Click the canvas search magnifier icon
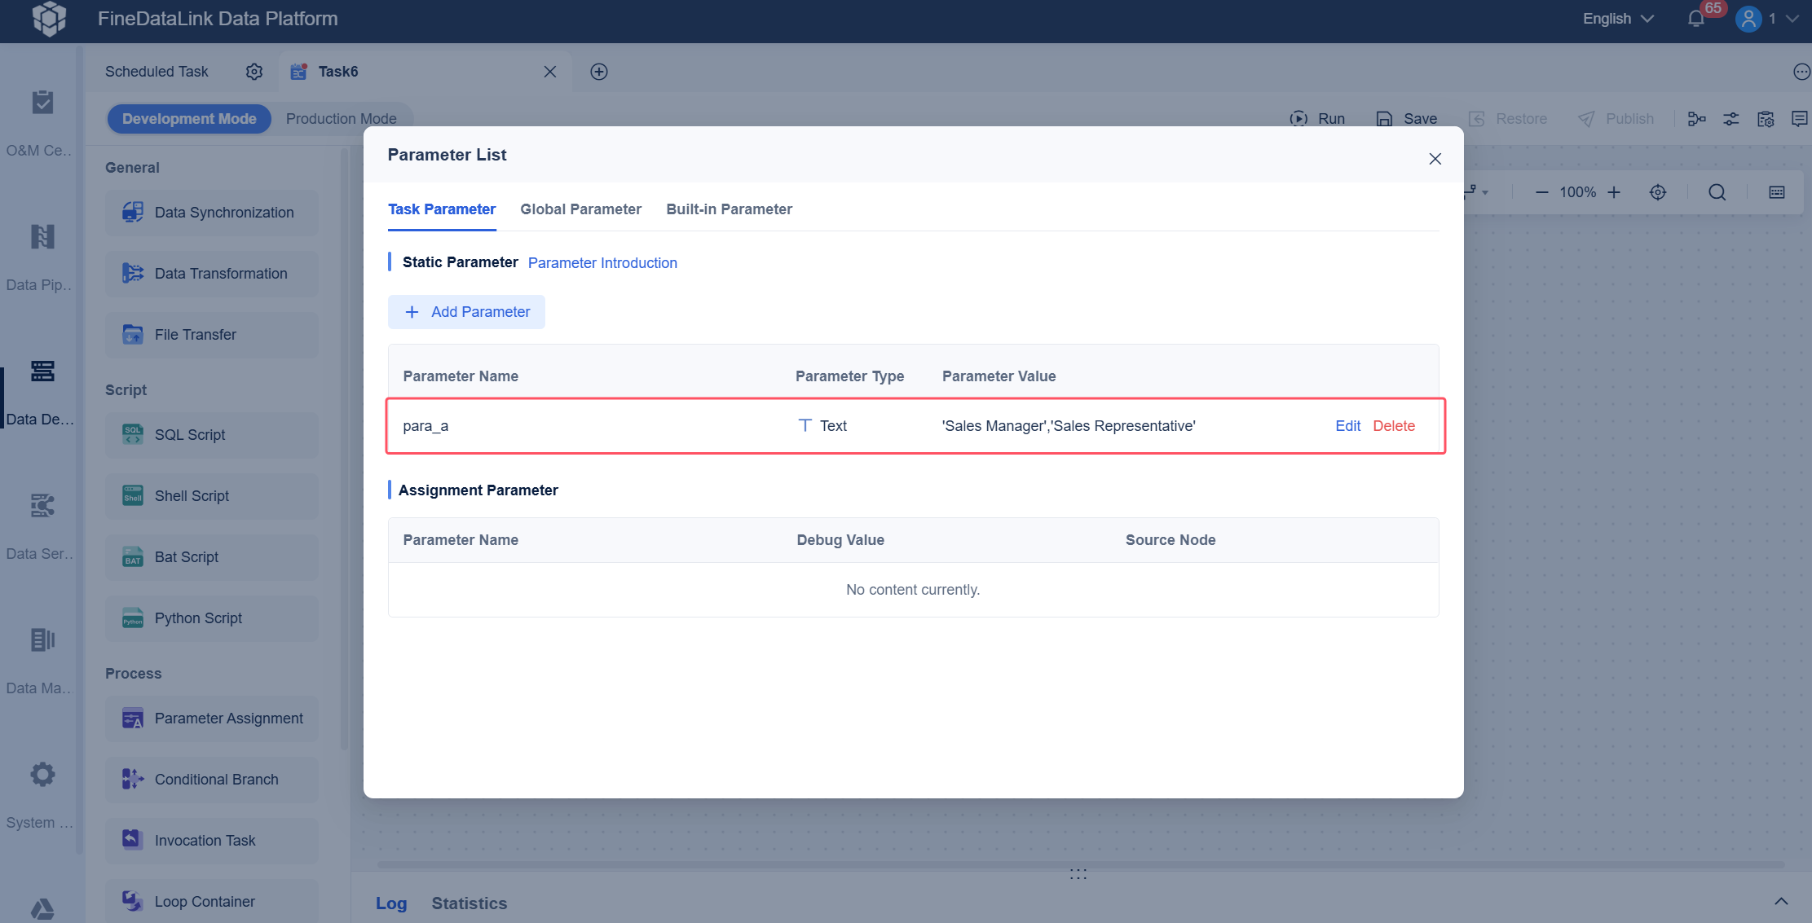The image size is (1812, 923). click(x=1717, y=192)
